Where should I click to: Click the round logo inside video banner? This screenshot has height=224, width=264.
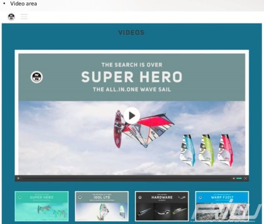pyautogui.click(x=37, y=77)
